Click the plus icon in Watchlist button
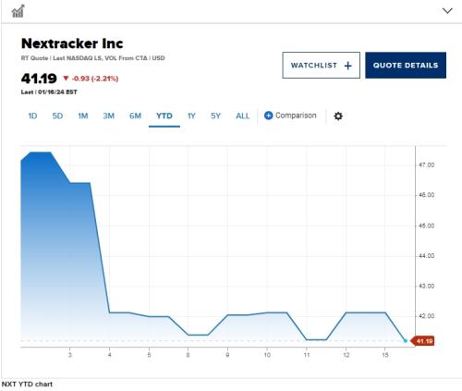 [347, 66]
